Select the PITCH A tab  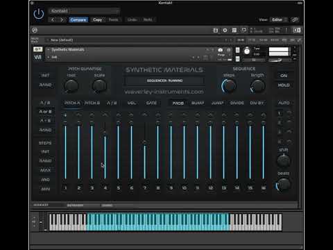[72, 103]
